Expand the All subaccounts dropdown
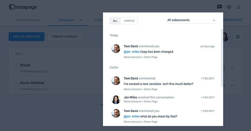Image resolution: width=251 pixels, height=131 pixels. [x=192, y=20]
